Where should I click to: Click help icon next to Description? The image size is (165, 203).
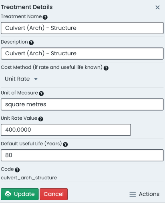(x=31, y=42)
